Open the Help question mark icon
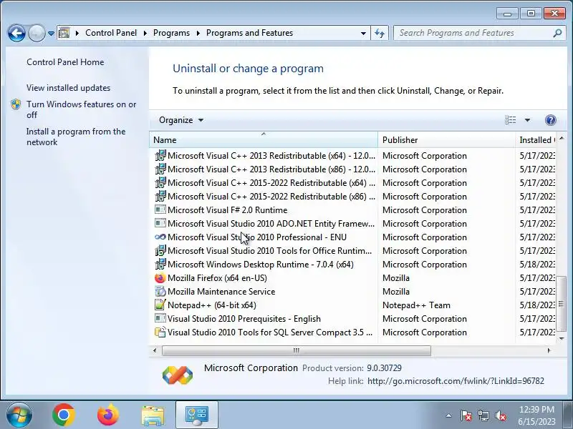Image resolution: width=573 pixels, height=429 pixels. point(550,119)
